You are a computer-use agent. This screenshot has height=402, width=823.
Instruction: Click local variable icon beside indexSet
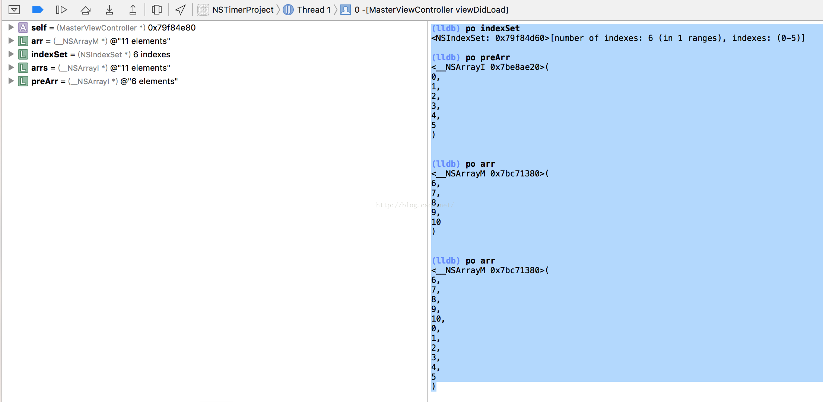click(x=23, y=54)
